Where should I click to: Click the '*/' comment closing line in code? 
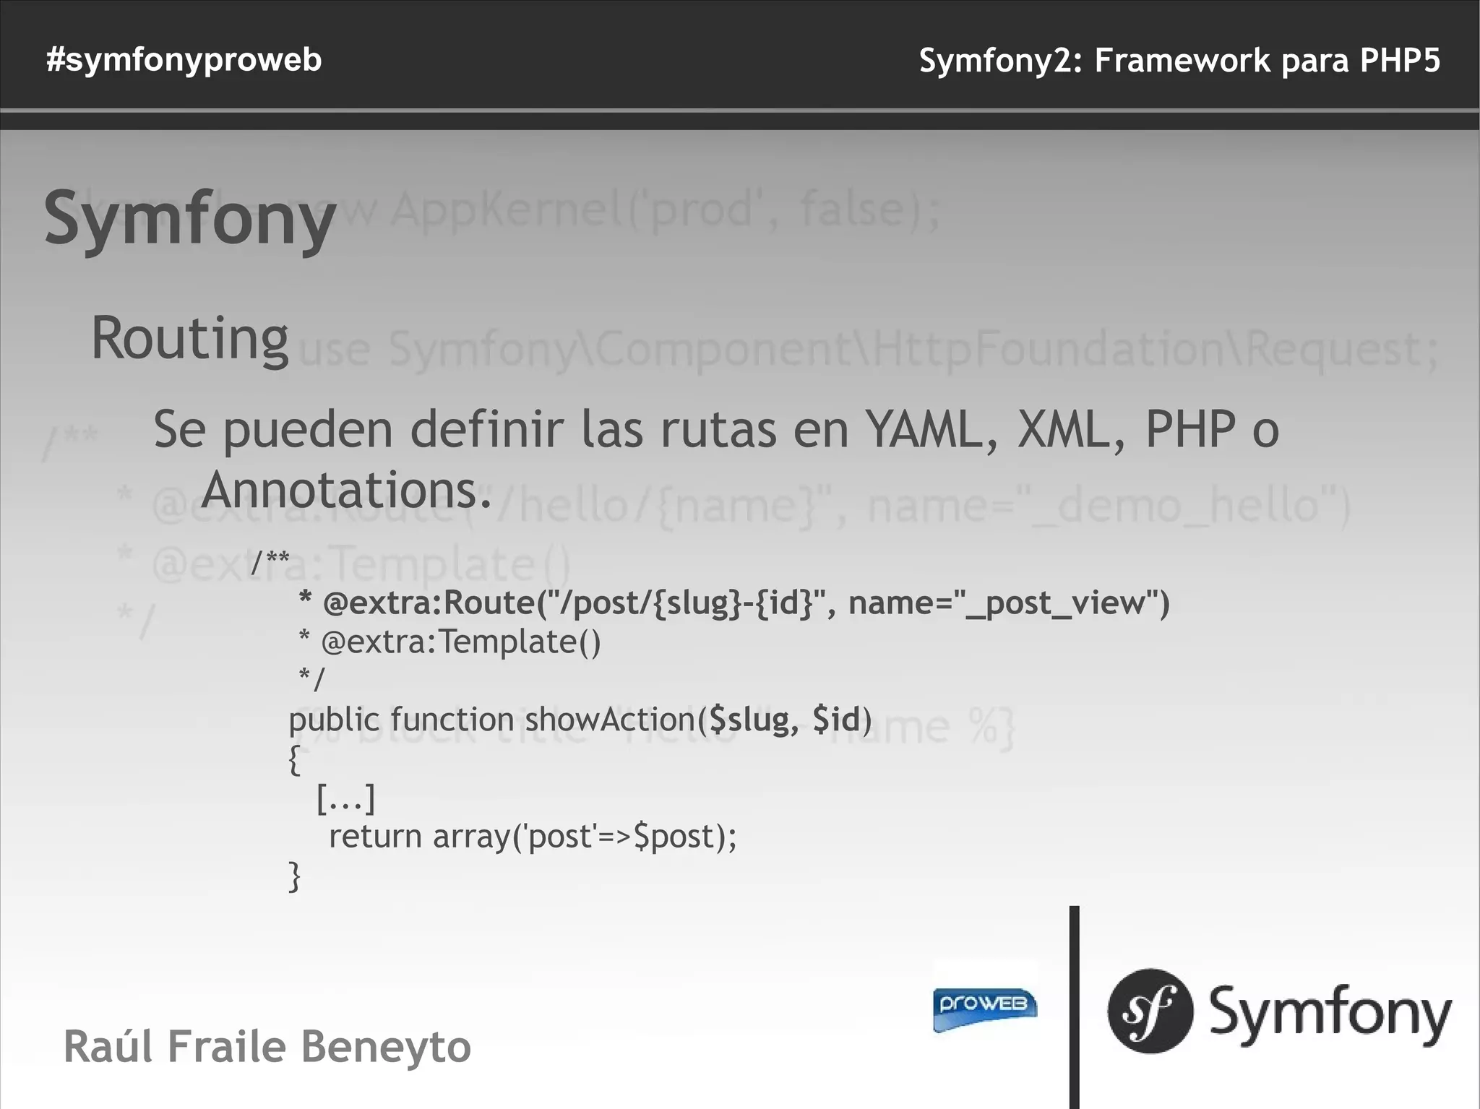tap(311, 679)
